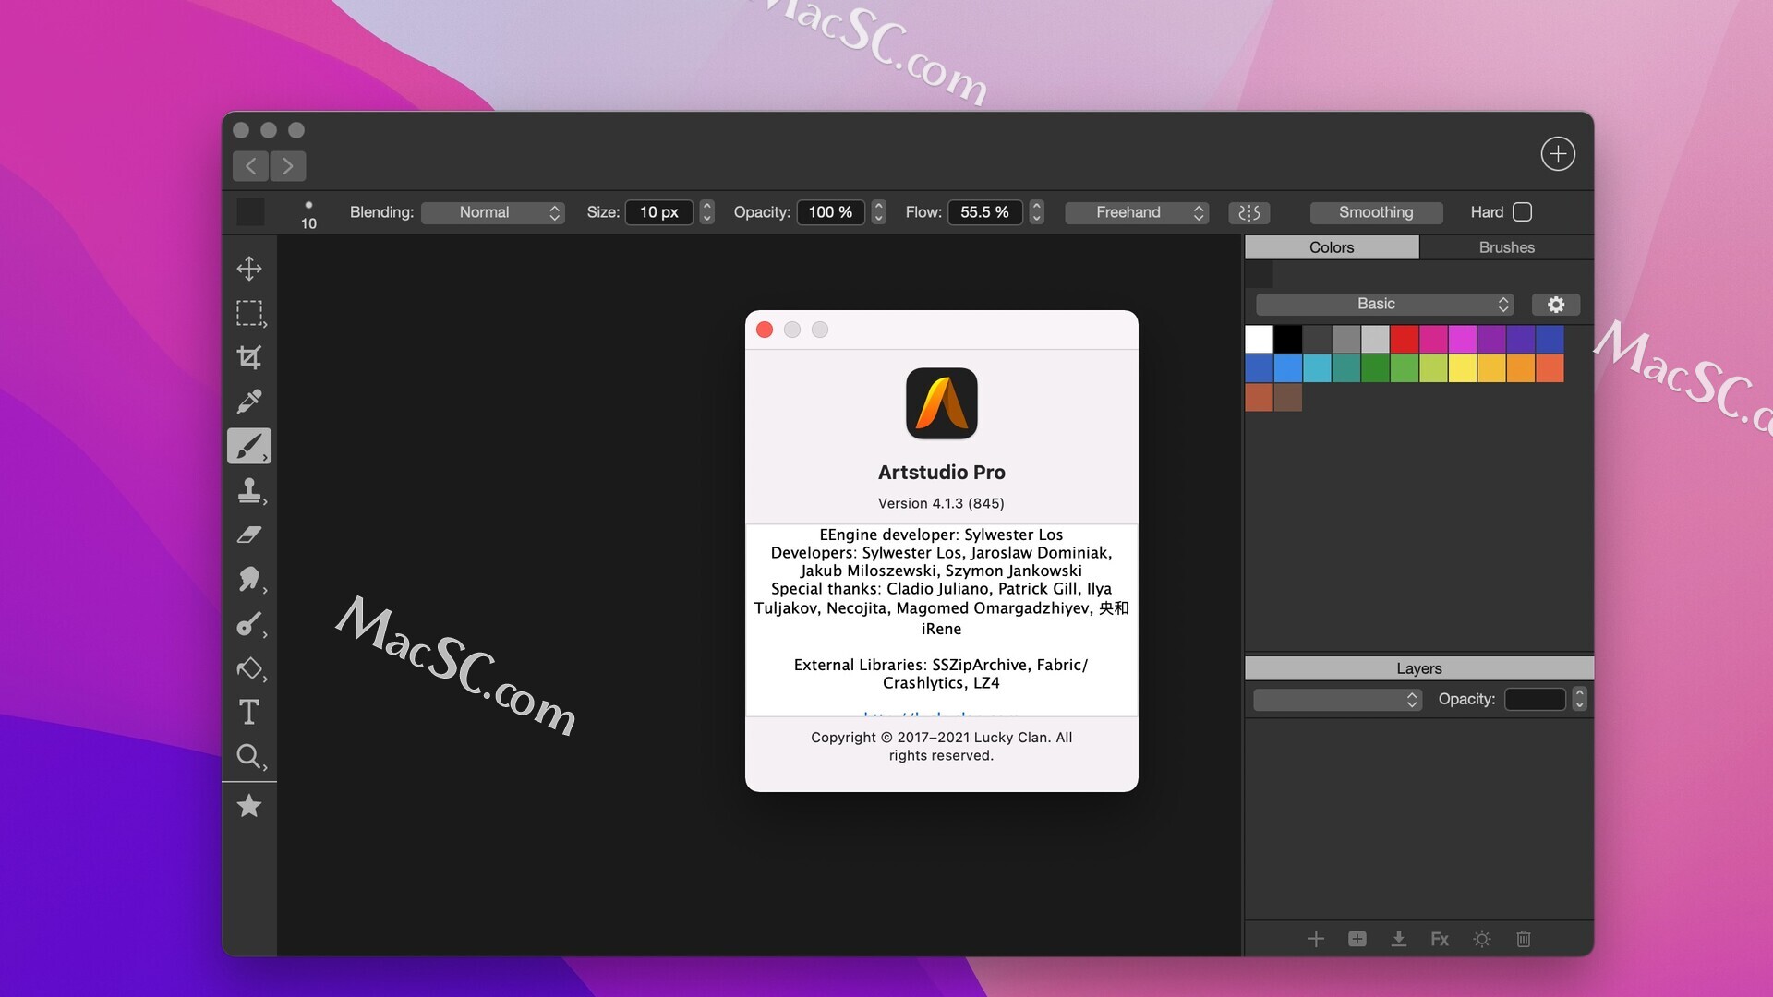1773x997 pixels.
Task: Pick the orange color swatch
Action: point(1521,368)
